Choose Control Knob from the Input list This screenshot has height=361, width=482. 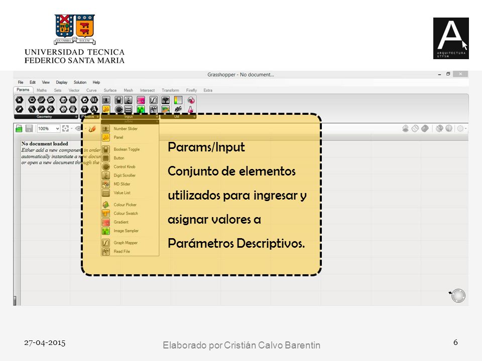click(x=130, y=166)
